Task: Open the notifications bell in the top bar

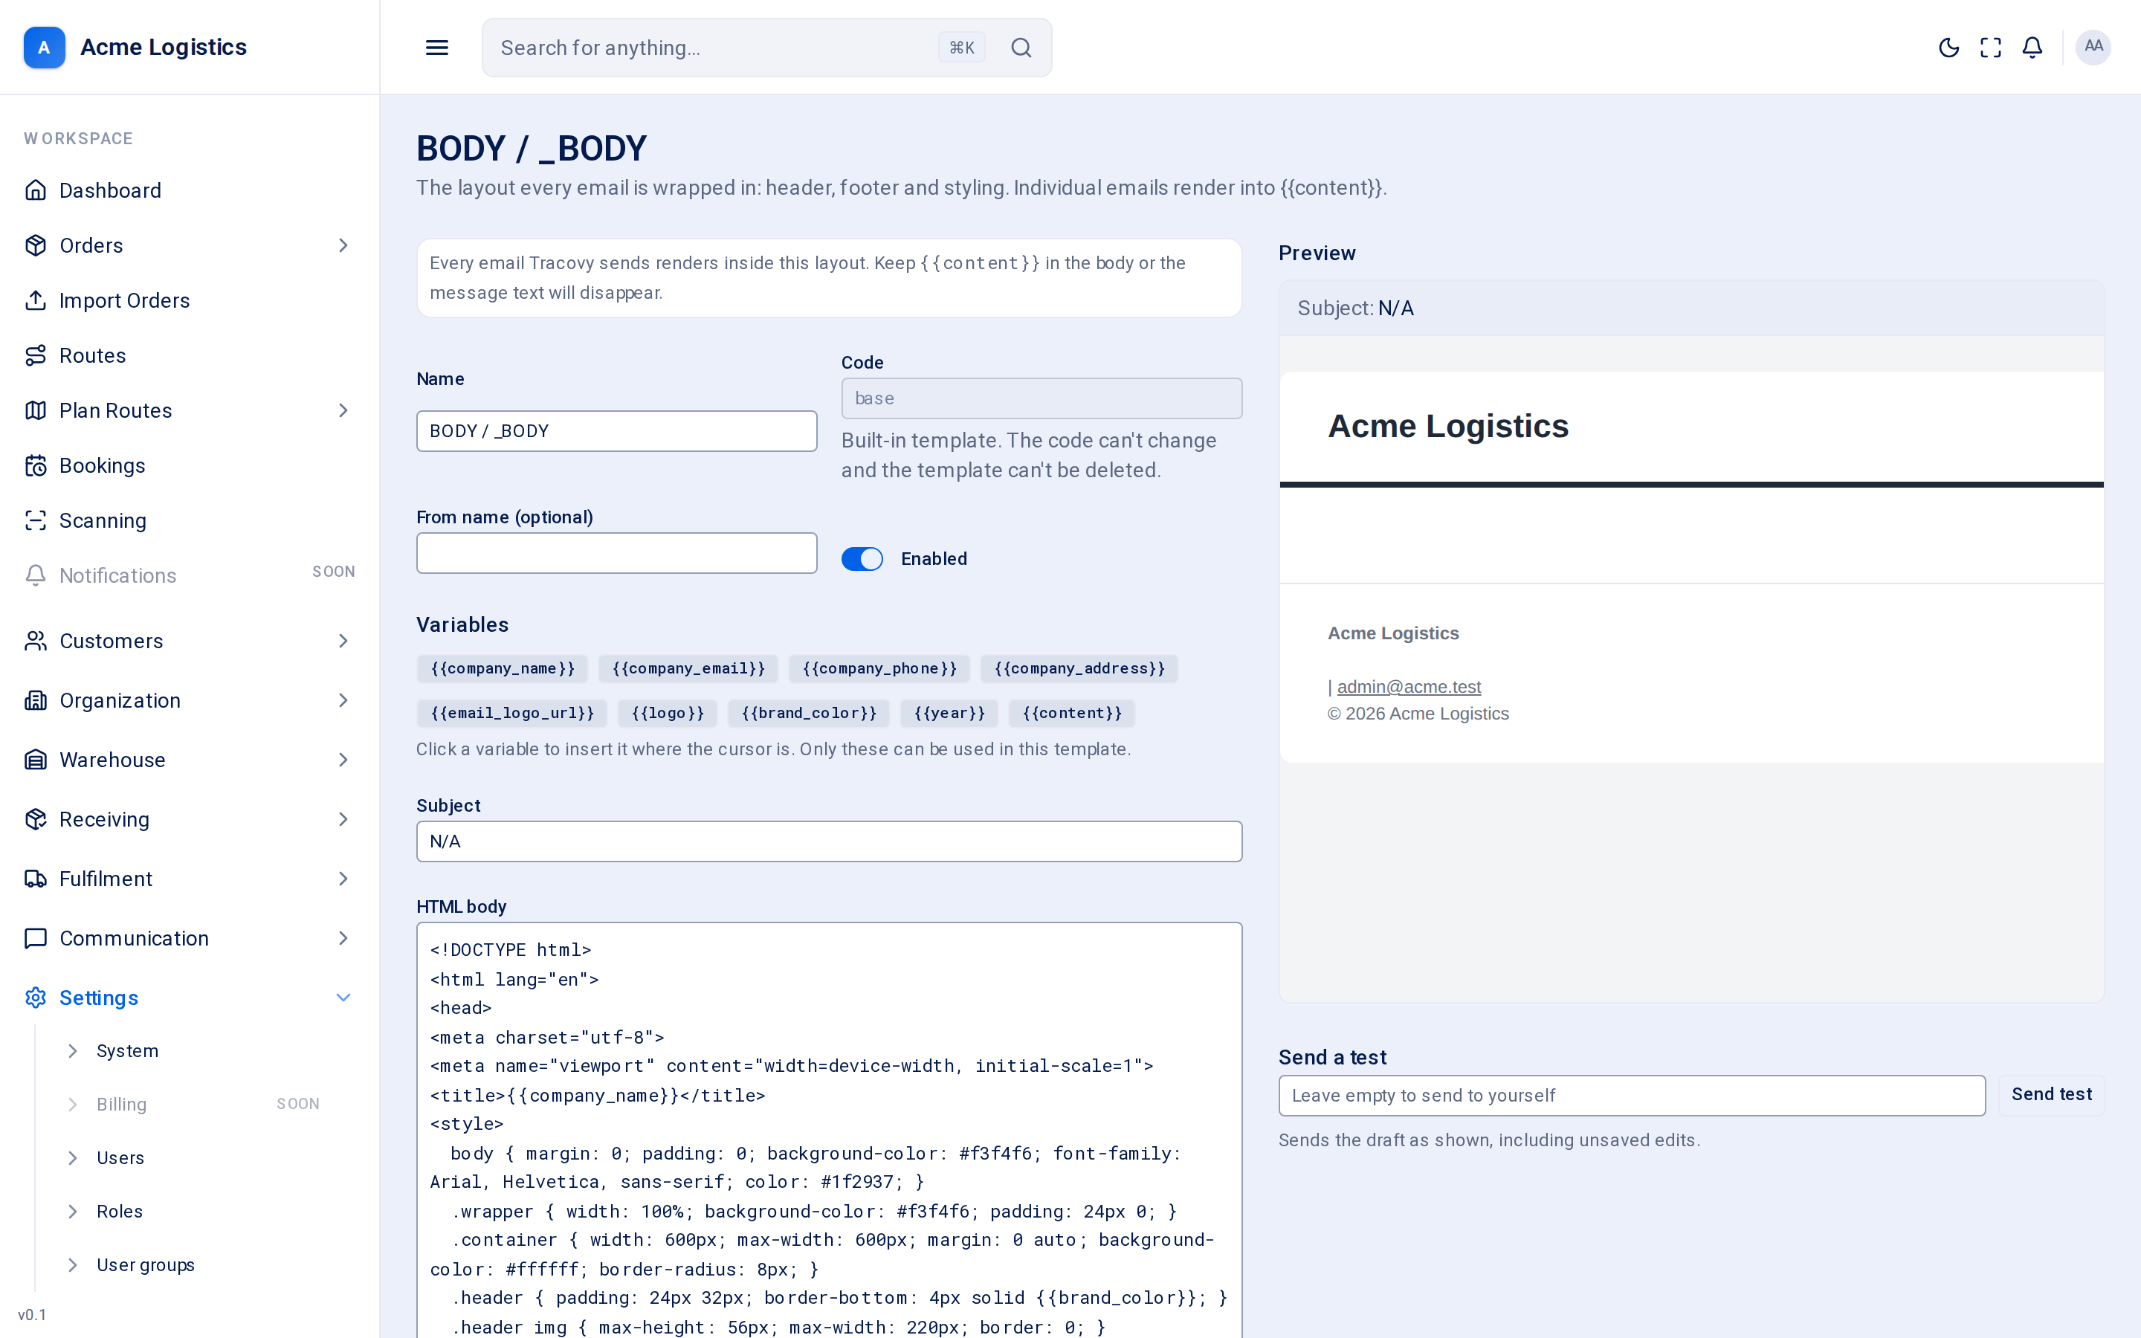Action: pos(2032,48)
